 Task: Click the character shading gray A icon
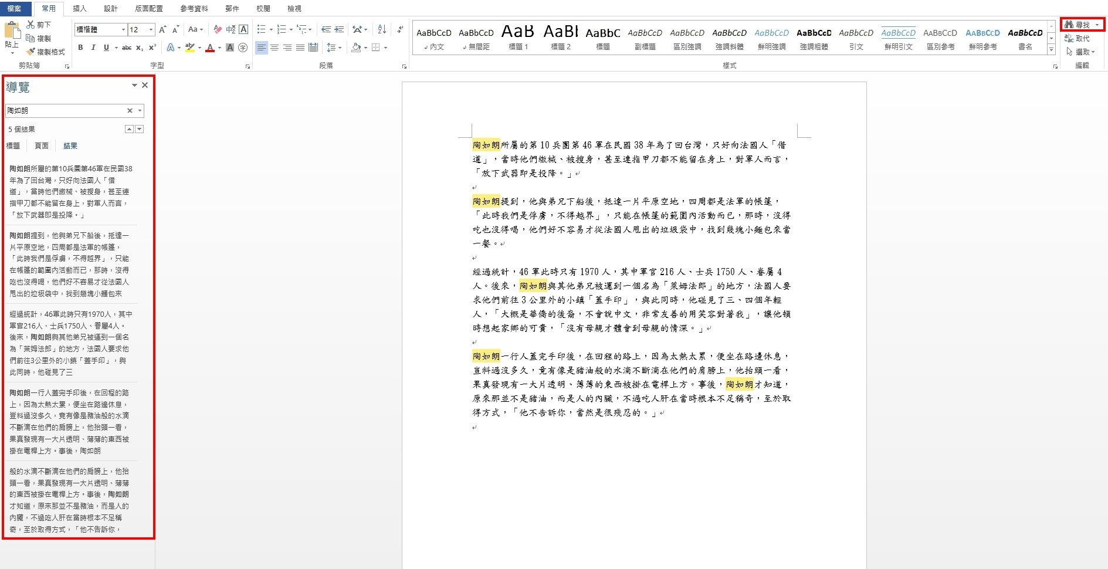[230, 48]
